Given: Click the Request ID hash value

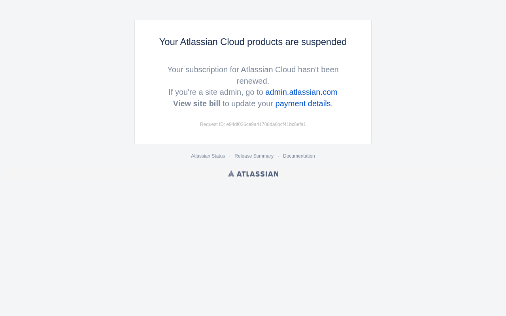Looking at the screenshot, I should click(x=266, y=124).
